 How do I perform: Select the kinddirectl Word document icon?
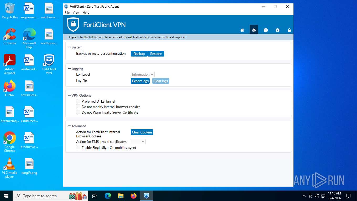pos(29,114)
